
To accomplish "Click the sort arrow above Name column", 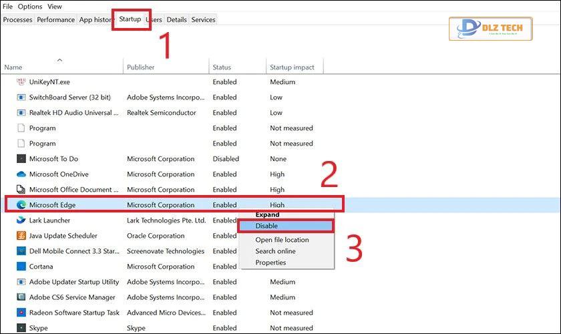I will (x=59, y=59).
